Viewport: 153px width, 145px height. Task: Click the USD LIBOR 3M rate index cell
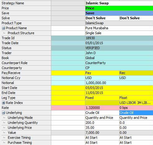click(x=136, y=103)
